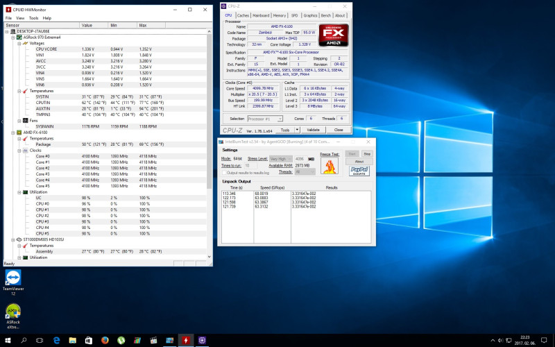555x347 pixels.
Task: Click the PayPal Donate button
Action: click(x=359, y=171)
